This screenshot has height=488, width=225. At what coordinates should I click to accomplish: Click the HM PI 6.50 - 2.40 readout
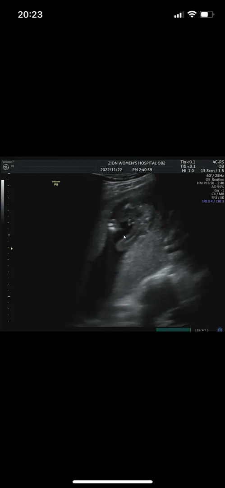[211, 183]
